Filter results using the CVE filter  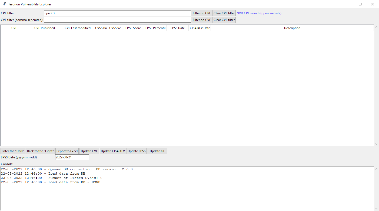[202, 19]
